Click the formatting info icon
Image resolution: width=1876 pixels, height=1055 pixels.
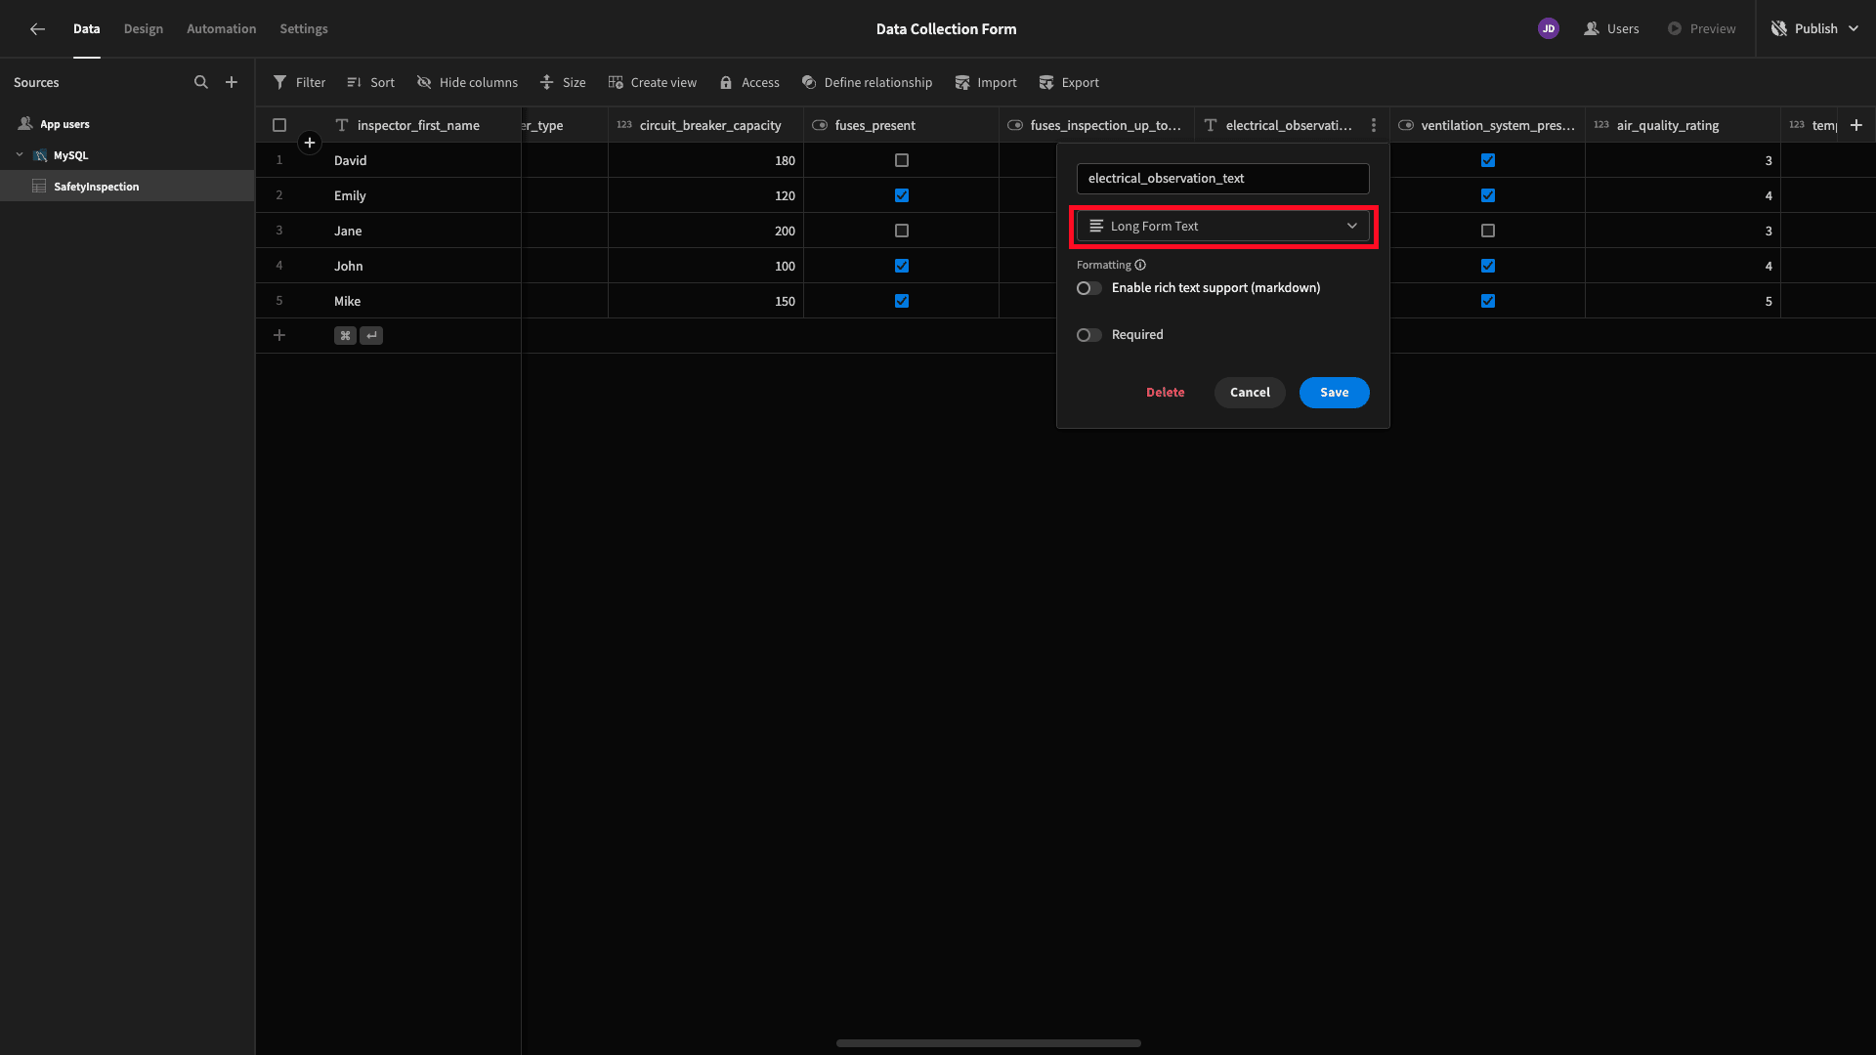tap(1140, 265)
